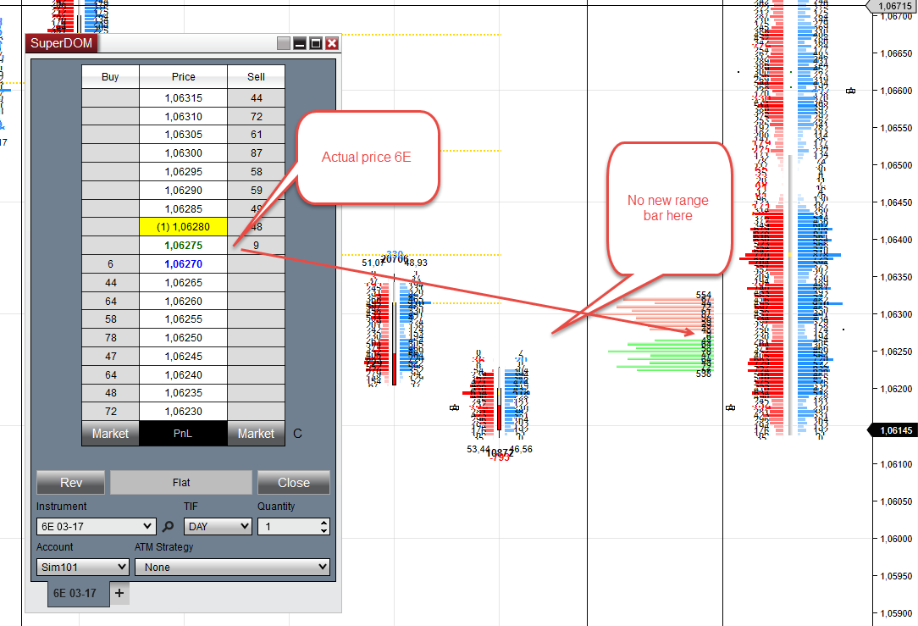Click the green 1,06275 price cell
The height and width of the screenshot is (626, 918).
coord(183,246)
